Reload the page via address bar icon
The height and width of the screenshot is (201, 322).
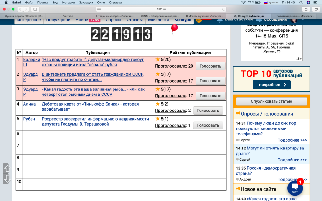tap(224, 9)
